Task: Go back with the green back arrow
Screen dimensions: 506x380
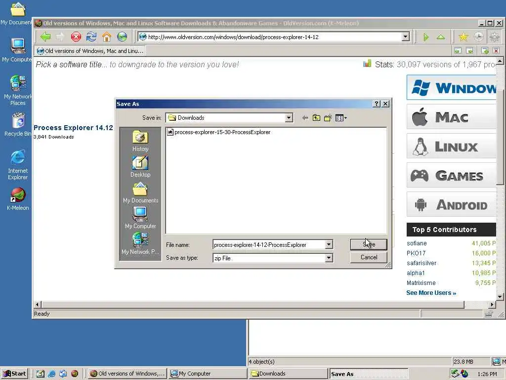Action: 45,37
